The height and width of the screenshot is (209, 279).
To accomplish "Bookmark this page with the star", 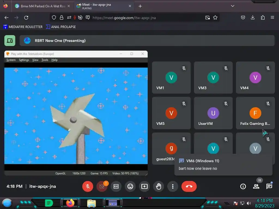I will [215, 17].
